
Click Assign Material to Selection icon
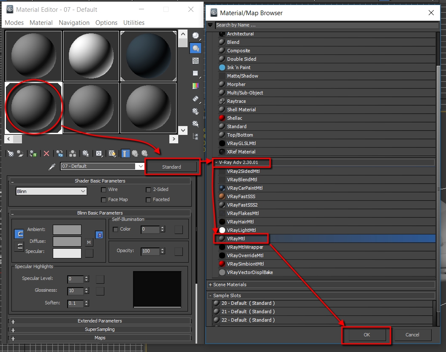pos(33,153)
